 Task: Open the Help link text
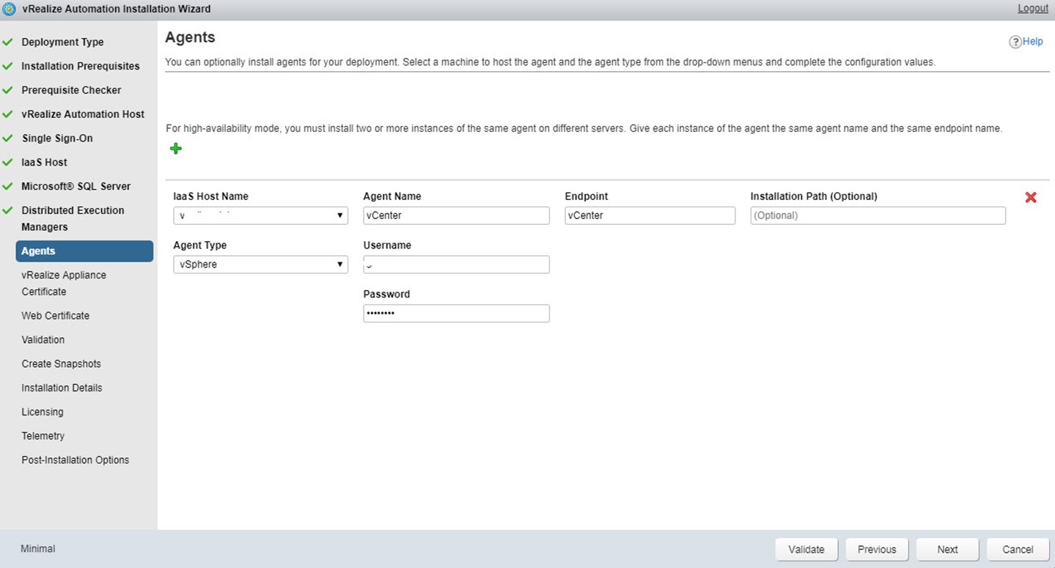pyautogui.click(x=1033, y=42)
